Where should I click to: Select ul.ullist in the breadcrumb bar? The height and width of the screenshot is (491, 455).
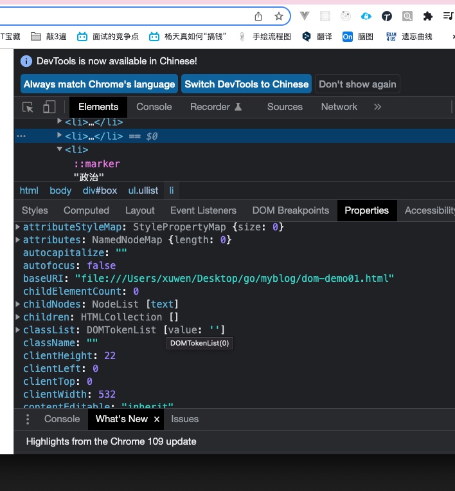(x=143, y=190)
